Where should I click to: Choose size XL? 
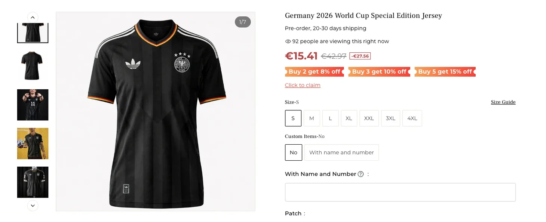[349, 118]
